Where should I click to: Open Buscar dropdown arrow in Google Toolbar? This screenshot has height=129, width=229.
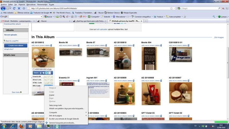(53, 17)
